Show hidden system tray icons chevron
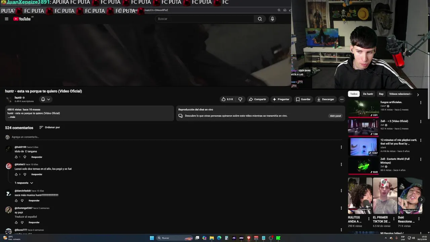The width and height of the screenshot is (430, 242). (386, 238)
